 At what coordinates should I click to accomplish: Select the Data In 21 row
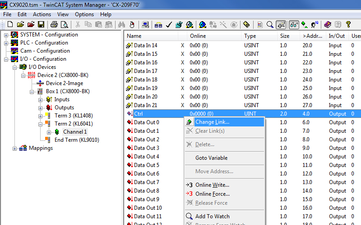[x=242, y=105]
